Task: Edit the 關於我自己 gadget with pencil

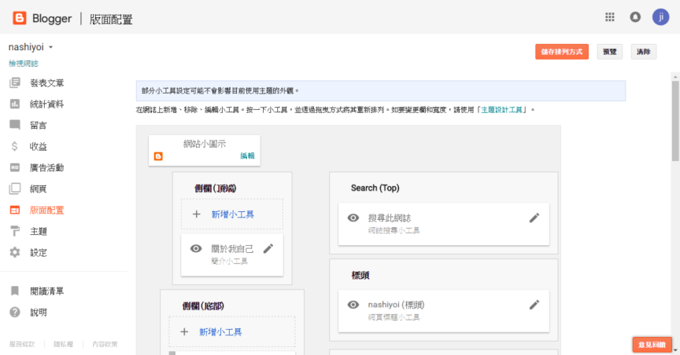Action: (268, 248)
